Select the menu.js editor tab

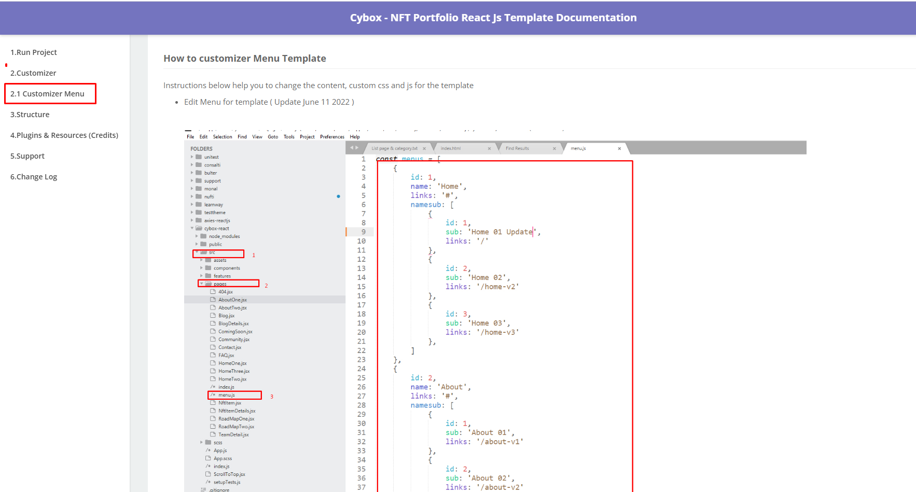[x=578, y=148]
